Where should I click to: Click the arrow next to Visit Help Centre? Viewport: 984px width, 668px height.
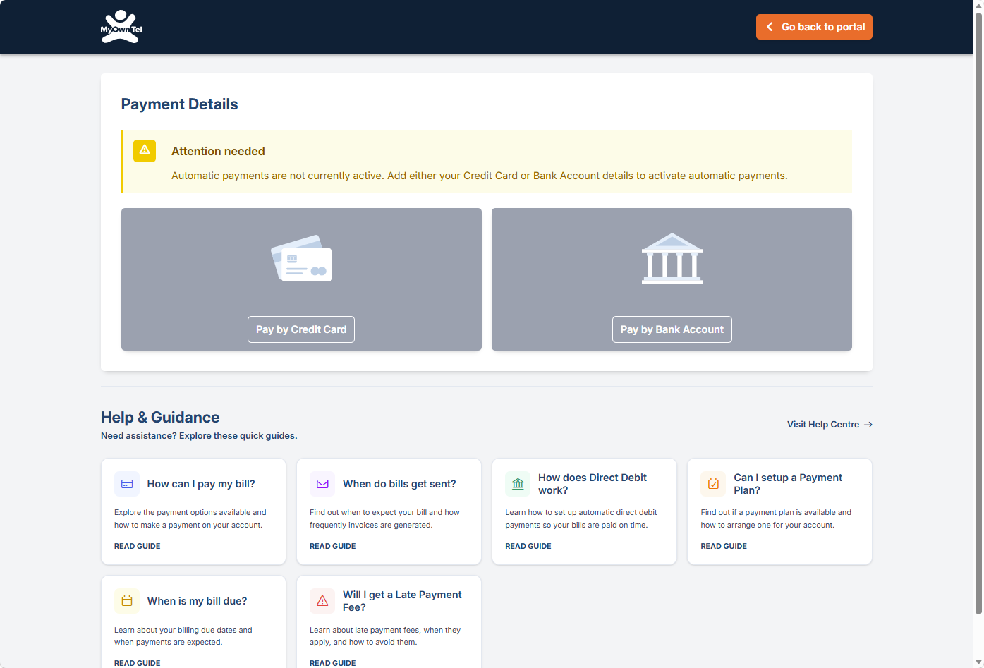click(x=868, y=425)
